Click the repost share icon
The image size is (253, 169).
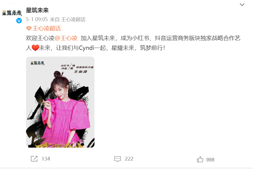click(34, 159)
